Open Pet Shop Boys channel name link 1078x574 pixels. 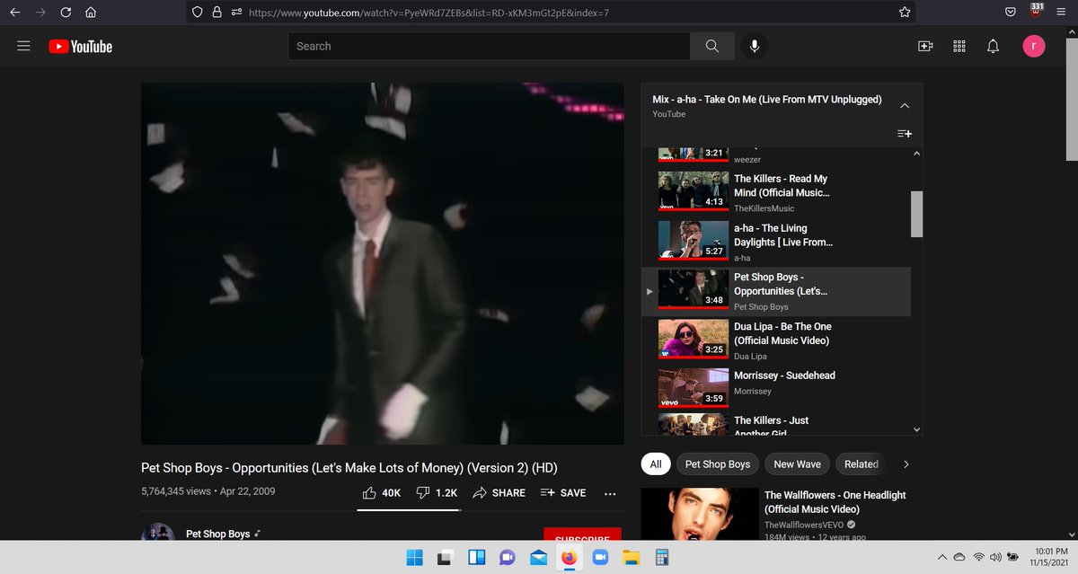[217, 534]
